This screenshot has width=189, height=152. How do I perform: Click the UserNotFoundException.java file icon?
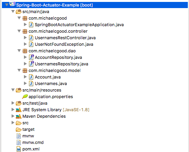pos(31,44)
